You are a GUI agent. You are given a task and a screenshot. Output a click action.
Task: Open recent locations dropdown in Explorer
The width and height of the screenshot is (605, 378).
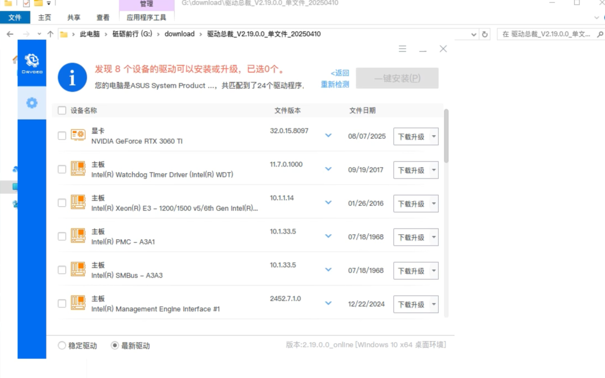[x=39, y=34]
